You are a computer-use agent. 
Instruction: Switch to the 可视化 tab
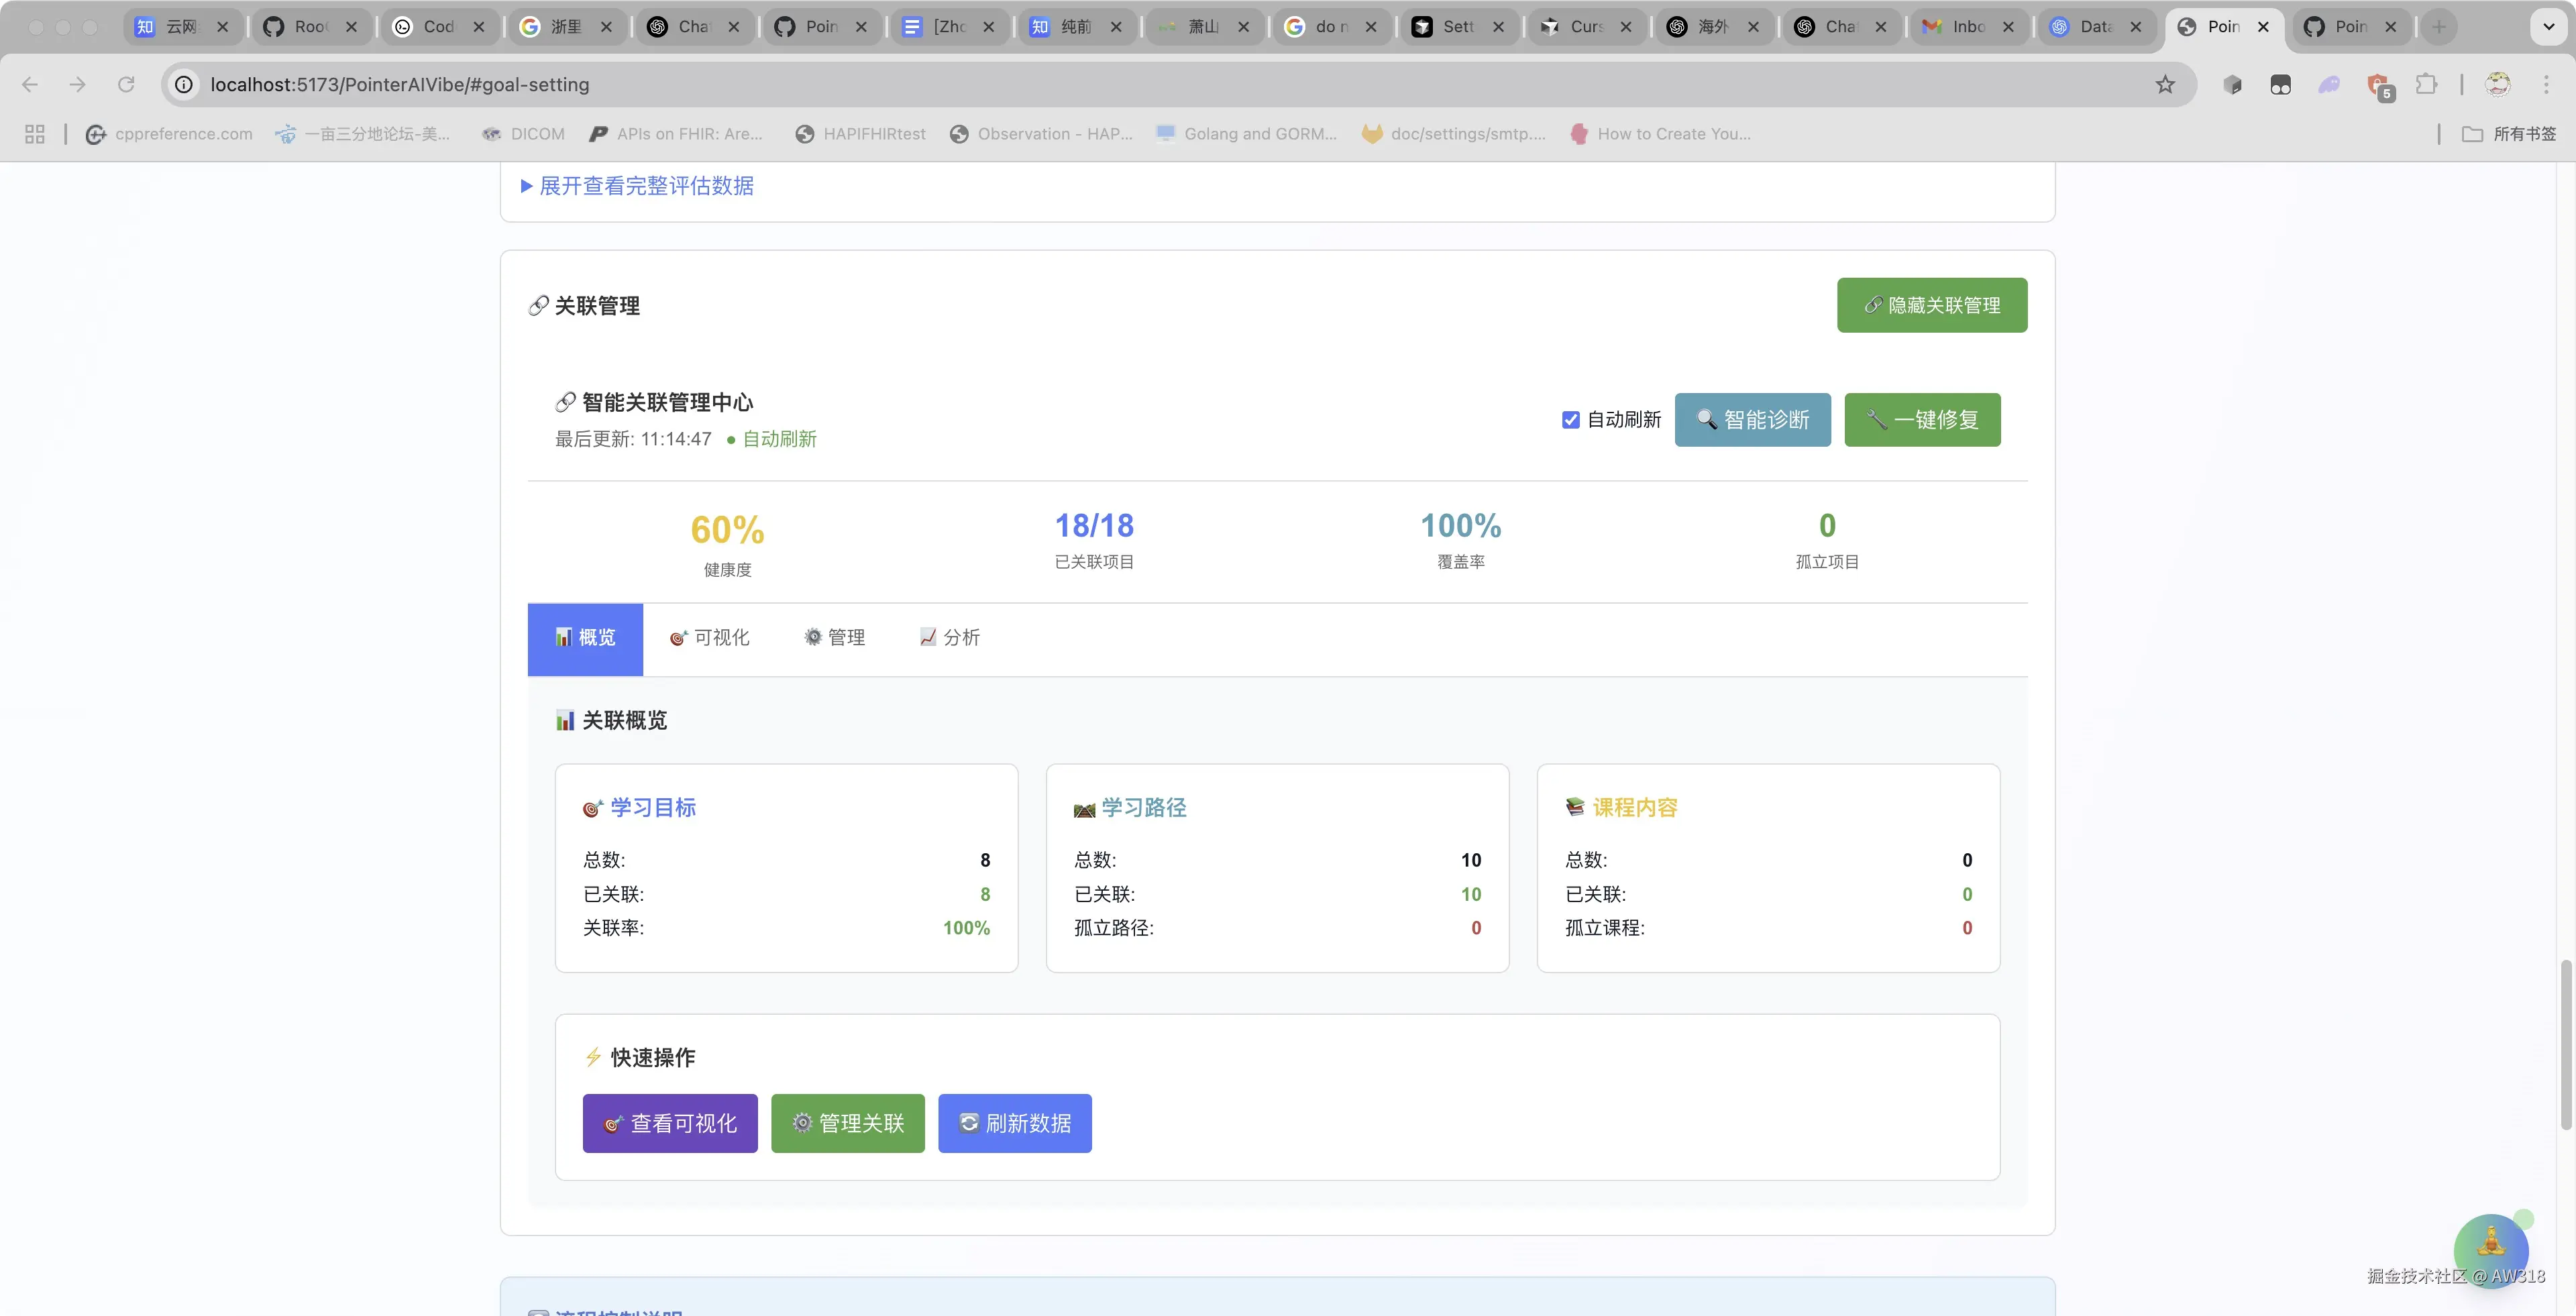tap(709, 638)
